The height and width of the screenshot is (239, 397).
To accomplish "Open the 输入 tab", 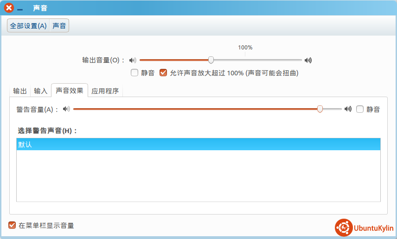I will [x=41, y=91].
